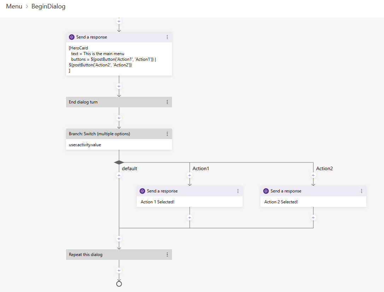Click the bot icon on Action 2 response node

point(266,191)
